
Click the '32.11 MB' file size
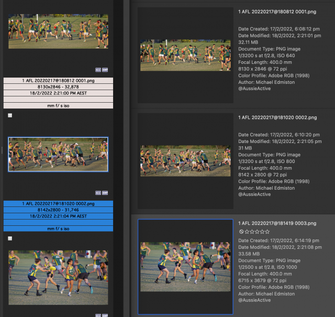coord(248,42)
